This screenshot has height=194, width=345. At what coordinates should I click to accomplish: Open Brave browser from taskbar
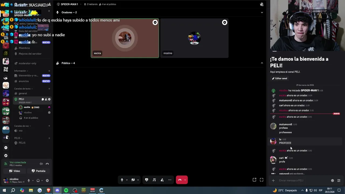pos(49,190)
